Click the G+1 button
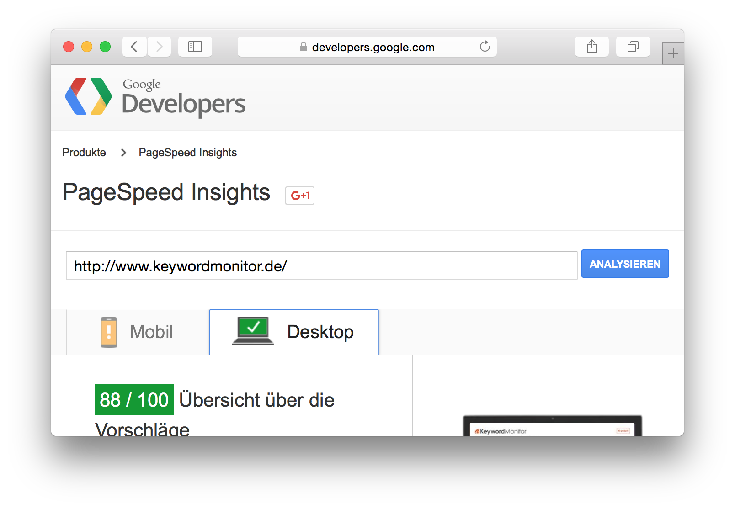Viewport: 735px width, 509px height. 300,196
